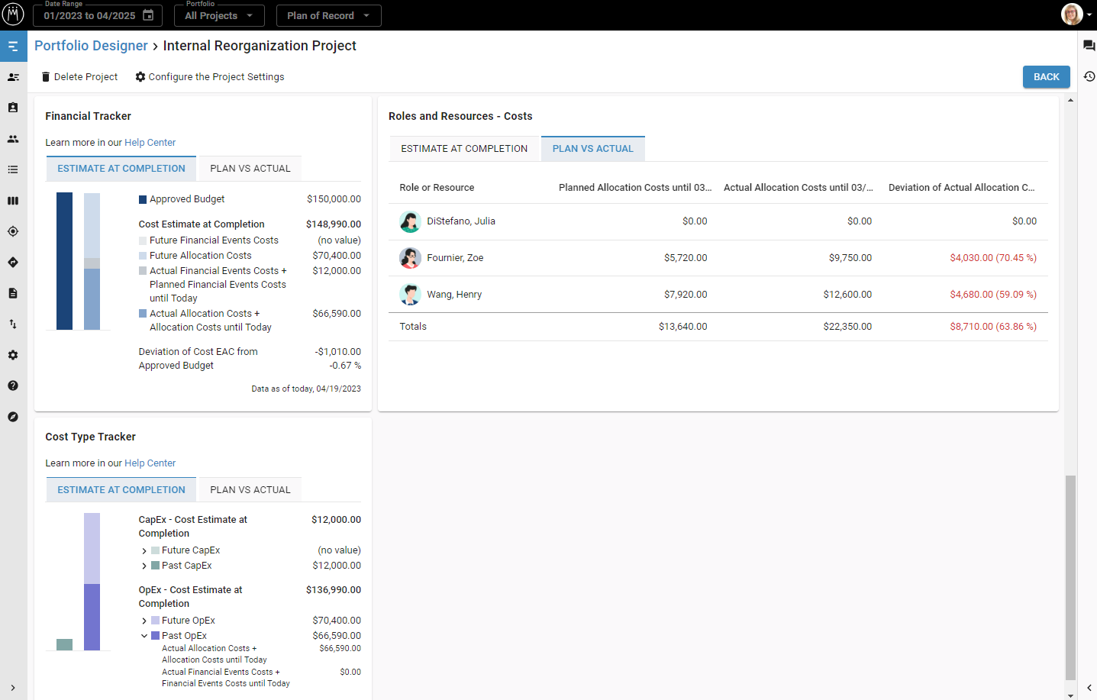Image resolution: width=1097 pixels, height=700 pixels.
Task: Expand the Future OpEx row
Action: tap(144, 621)
